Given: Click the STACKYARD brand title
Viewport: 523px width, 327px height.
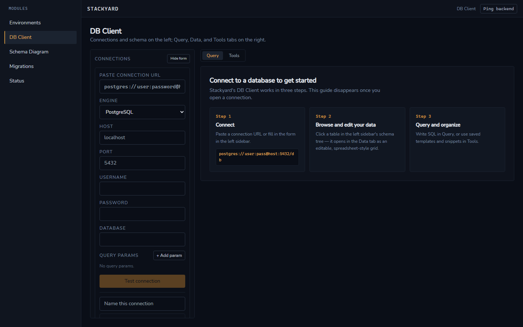Looking at the screenshot, I should point(103,9).
